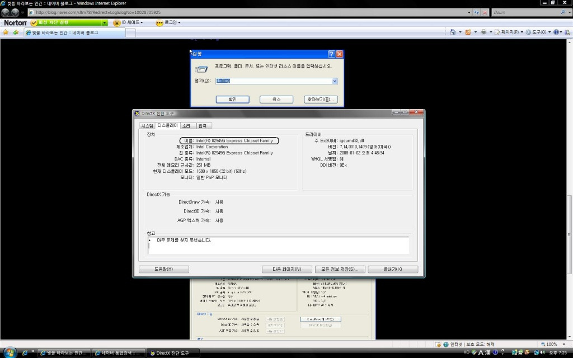Click the 끝내기(X) button
The image size is (573, 358).
[x=393, y=269]
